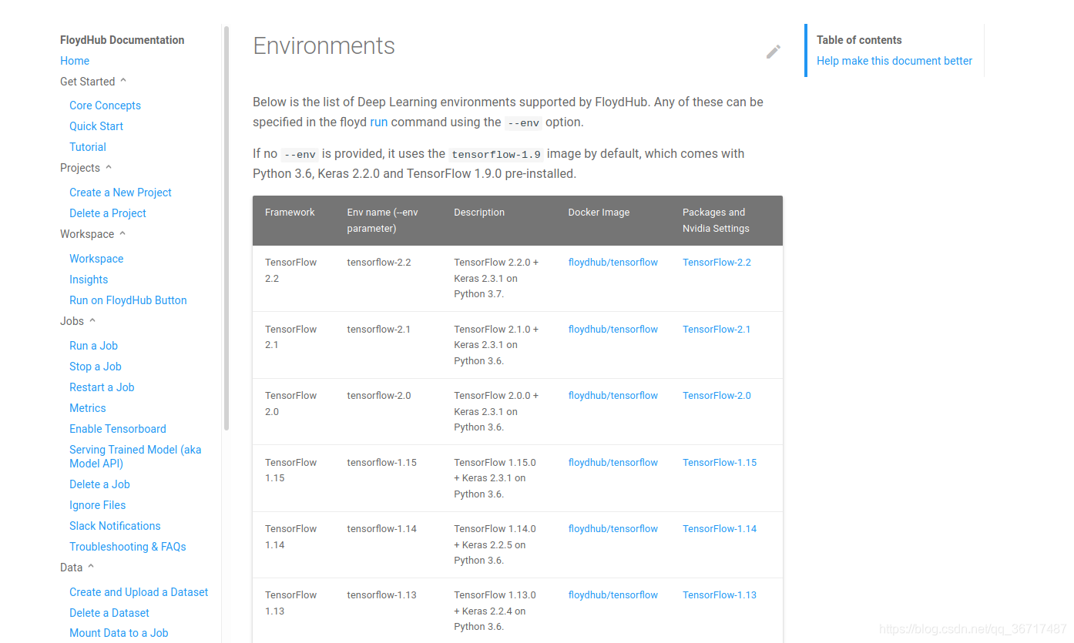Open TensorFlow-2.0 packages link
The image size is (1074, 643).
717,396
